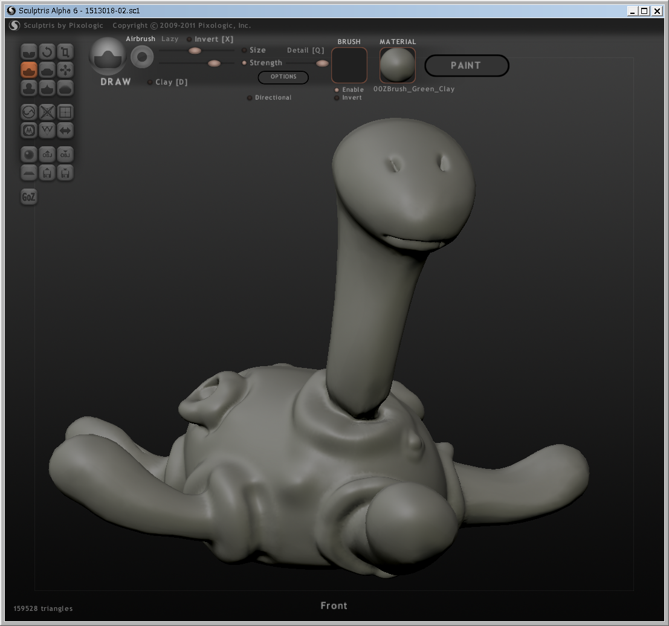Click the Reduce Selected crossed-out icon
Screen dimensions: 669x626
[x=47, y=112]
